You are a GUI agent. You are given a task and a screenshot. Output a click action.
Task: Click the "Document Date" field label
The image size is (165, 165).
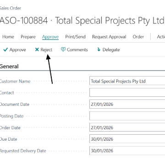point(15,104)
